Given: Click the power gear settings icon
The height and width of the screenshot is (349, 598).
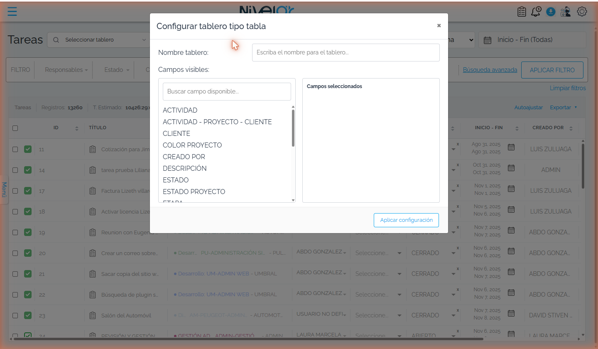Looking at the screenshot, I should click(582, 12).
